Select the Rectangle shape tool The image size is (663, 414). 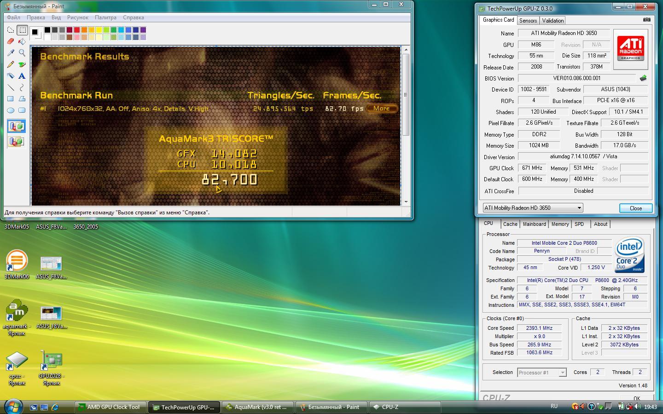[x=11, y=99]
